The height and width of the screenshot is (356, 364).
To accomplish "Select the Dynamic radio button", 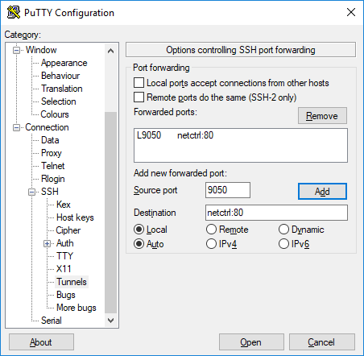I will tap(283, 230).
